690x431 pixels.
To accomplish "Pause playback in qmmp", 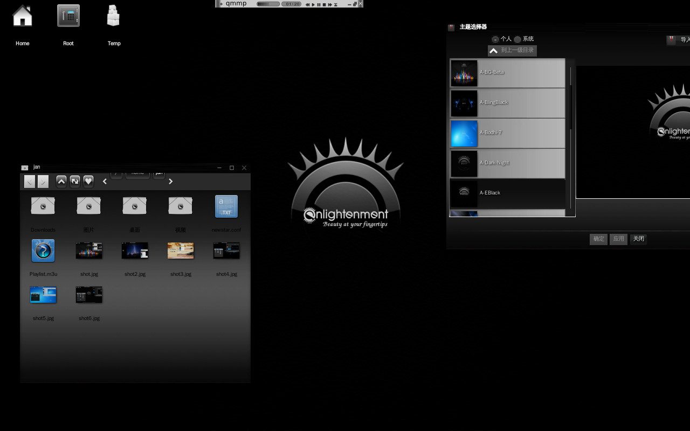I will pyautogui.click(x=319, y=4).
